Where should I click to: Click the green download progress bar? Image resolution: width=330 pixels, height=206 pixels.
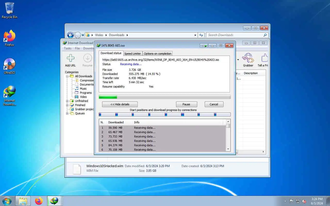point(165,97)
